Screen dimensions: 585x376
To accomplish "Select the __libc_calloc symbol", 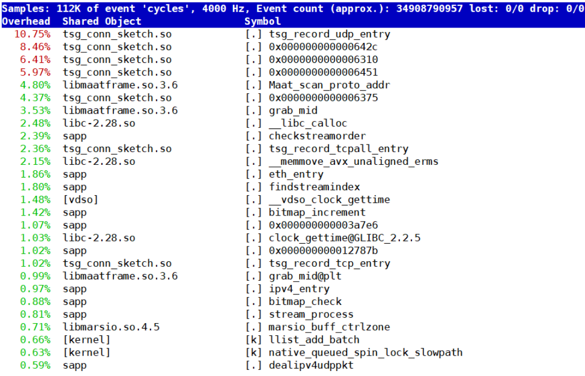I will tap(308, 123).
